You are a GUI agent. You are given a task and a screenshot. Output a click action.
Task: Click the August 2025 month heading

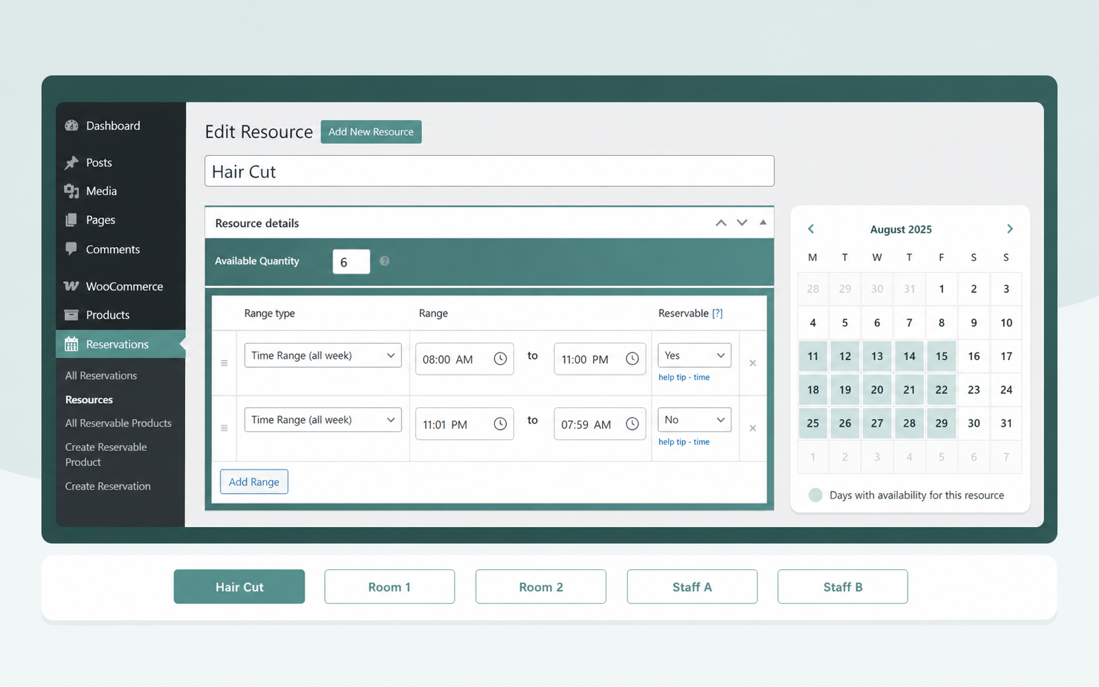[x=901, y=229]
